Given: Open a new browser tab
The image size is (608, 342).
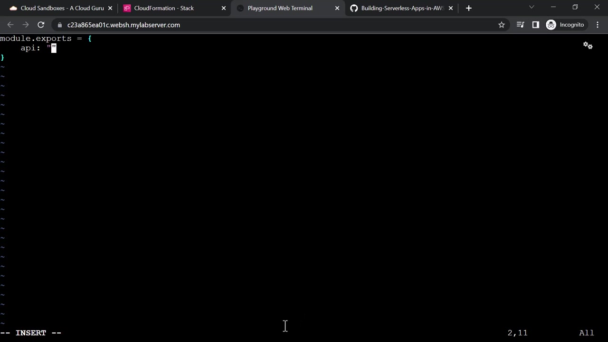Looking at the screenshot, I should pos(469,8).
